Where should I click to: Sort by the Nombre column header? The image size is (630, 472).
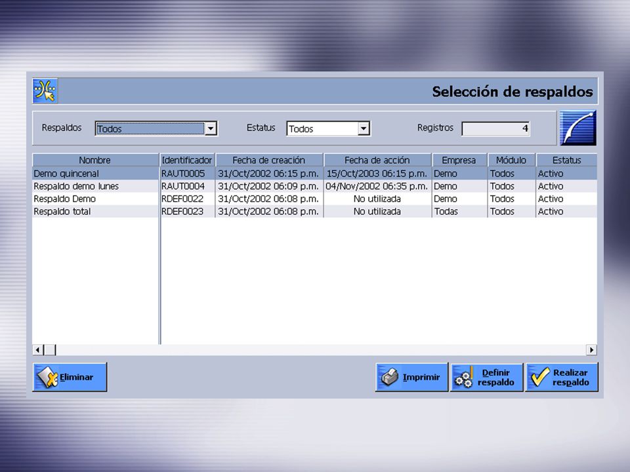[x=96, y=160]
